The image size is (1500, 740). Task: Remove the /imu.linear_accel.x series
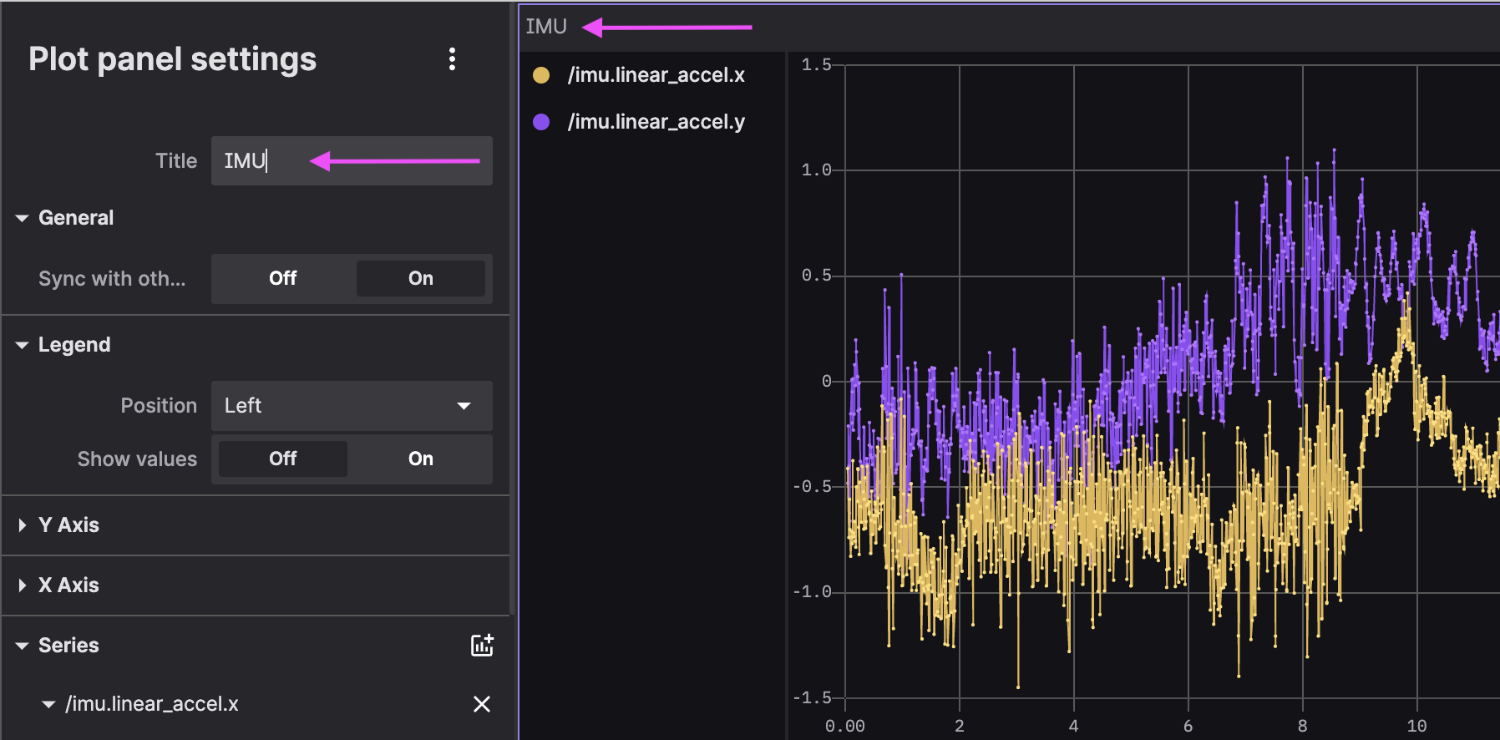click(x=482, y=704)
